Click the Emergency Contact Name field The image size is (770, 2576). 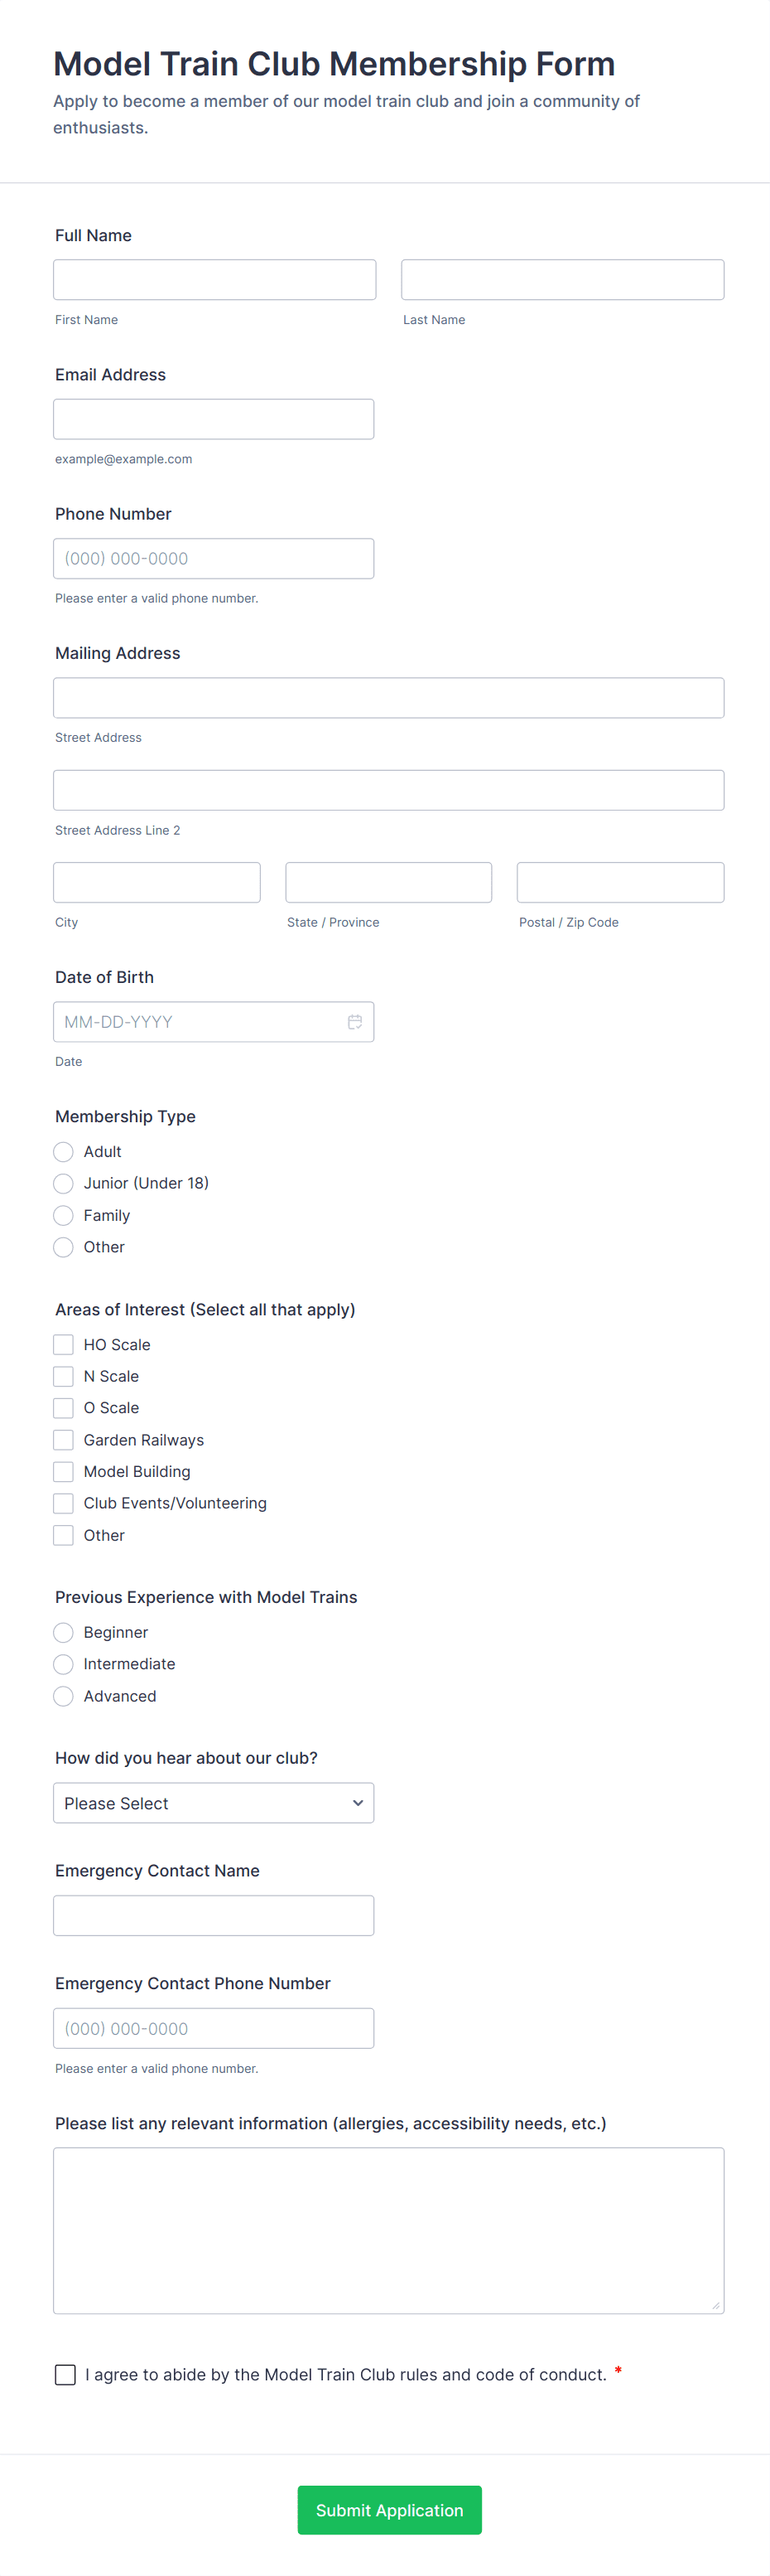pyautogui.click(x=213, y=1915)
